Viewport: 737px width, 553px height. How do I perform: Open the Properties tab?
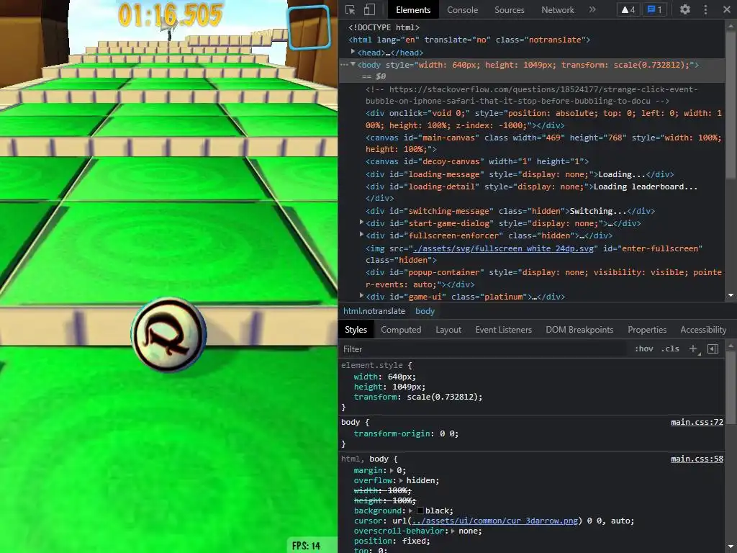tap(647, 330)
